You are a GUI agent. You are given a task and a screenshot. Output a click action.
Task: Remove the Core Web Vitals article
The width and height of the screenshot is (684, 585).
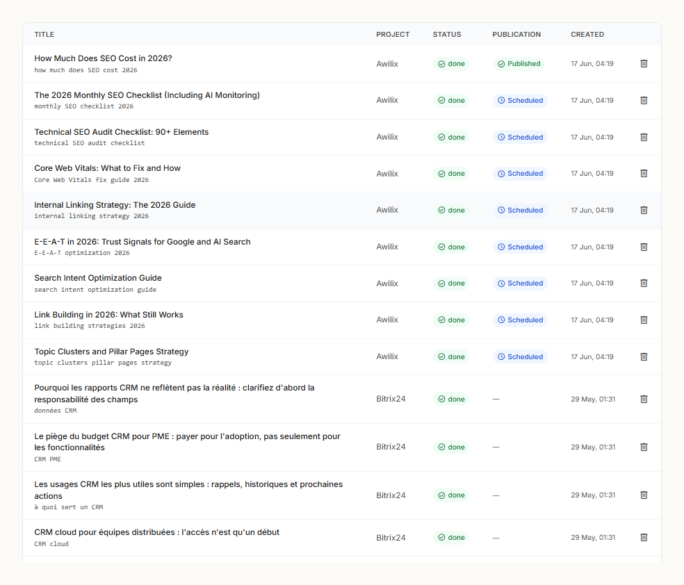(x=644, y=174)
